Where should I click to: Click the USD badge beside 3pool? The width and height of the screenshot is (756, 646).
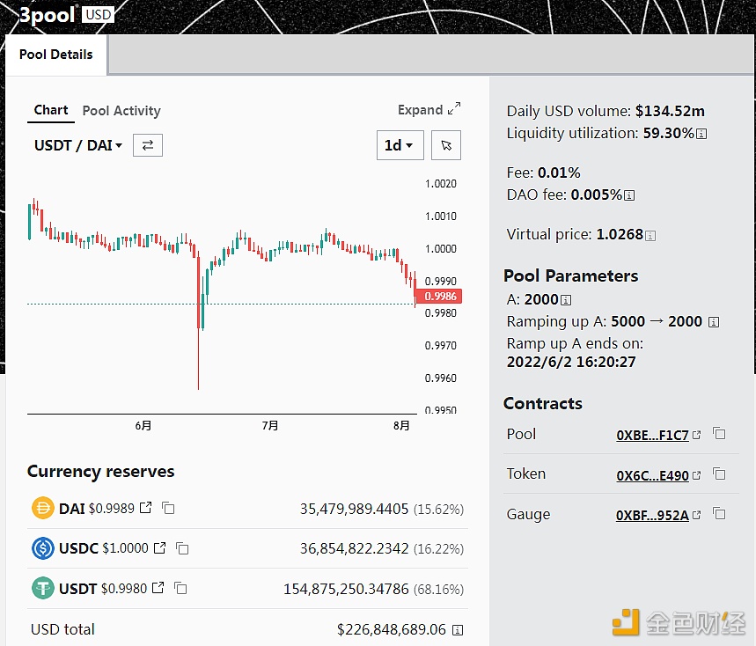coord(98,14)
